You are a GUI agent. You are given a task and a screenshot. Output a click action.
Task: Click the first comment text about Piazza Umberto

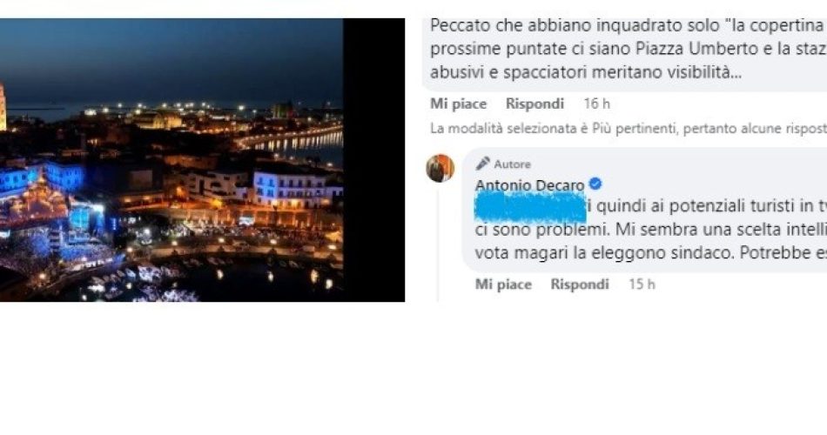[629, 49]
